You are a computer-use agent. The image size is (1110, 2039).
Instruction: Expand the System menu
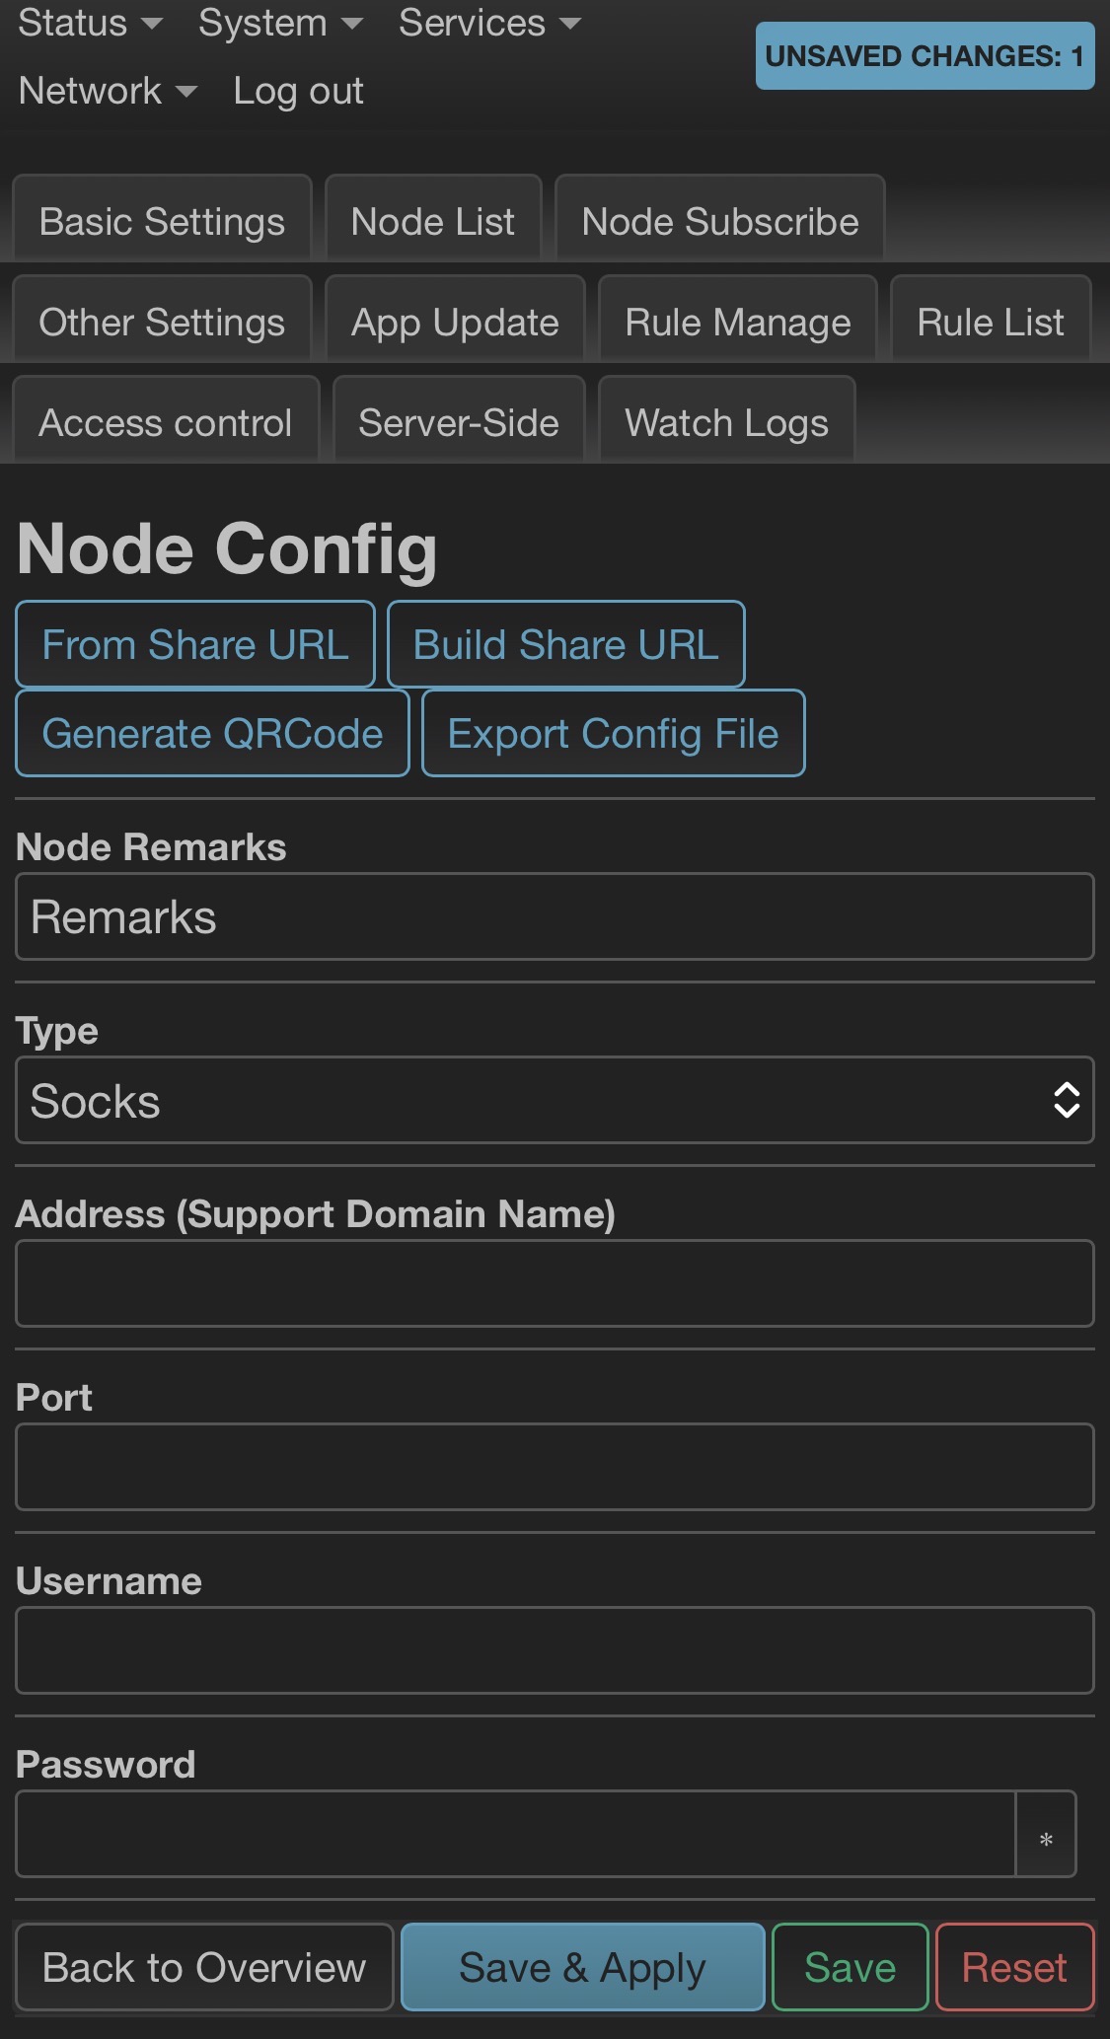coord(280,24)
